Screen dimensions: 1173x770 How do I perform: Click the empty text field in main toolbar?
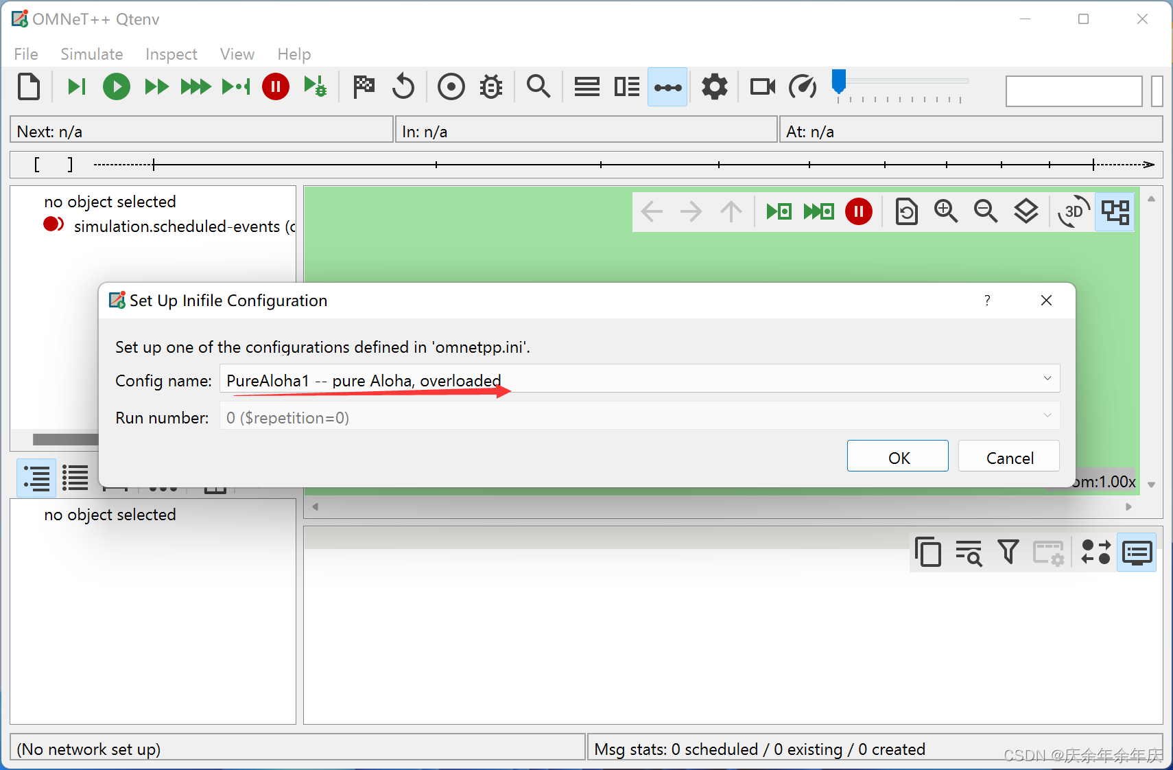coord(1074,91)
